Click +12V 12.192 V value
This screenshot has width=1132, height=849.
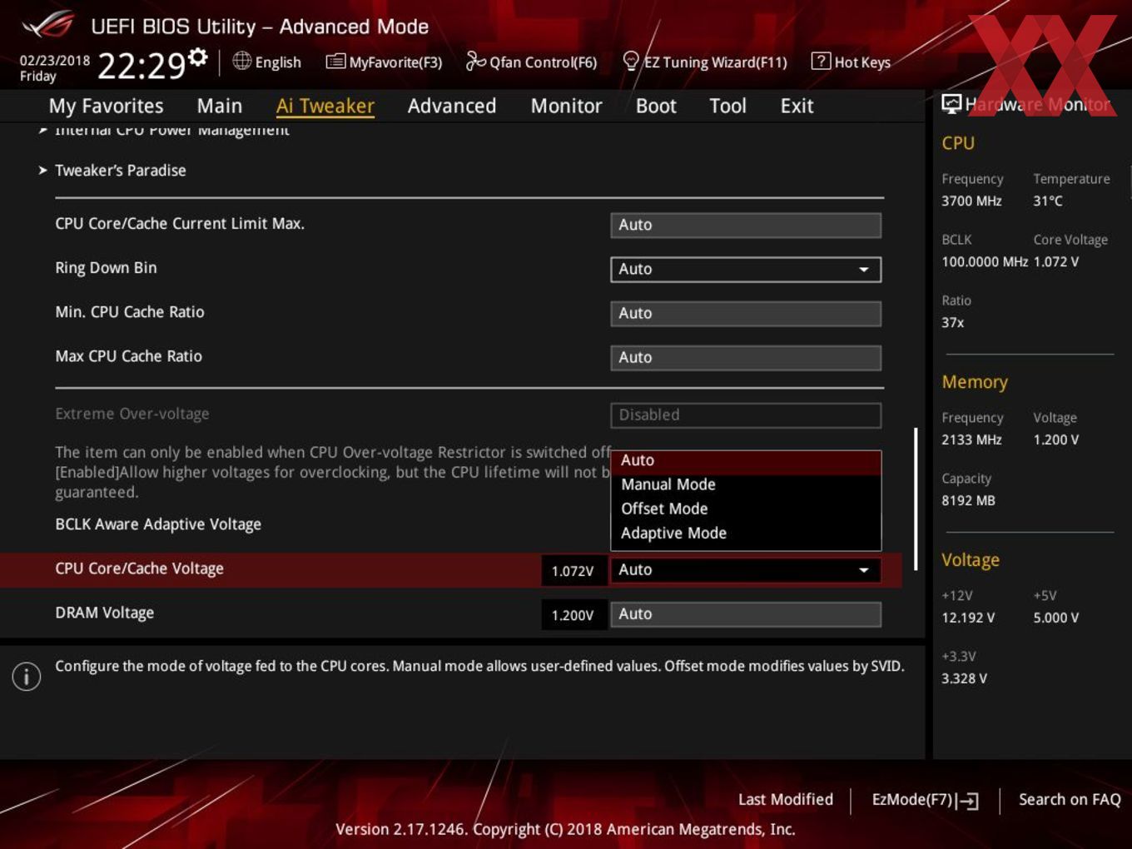[968, 618]
